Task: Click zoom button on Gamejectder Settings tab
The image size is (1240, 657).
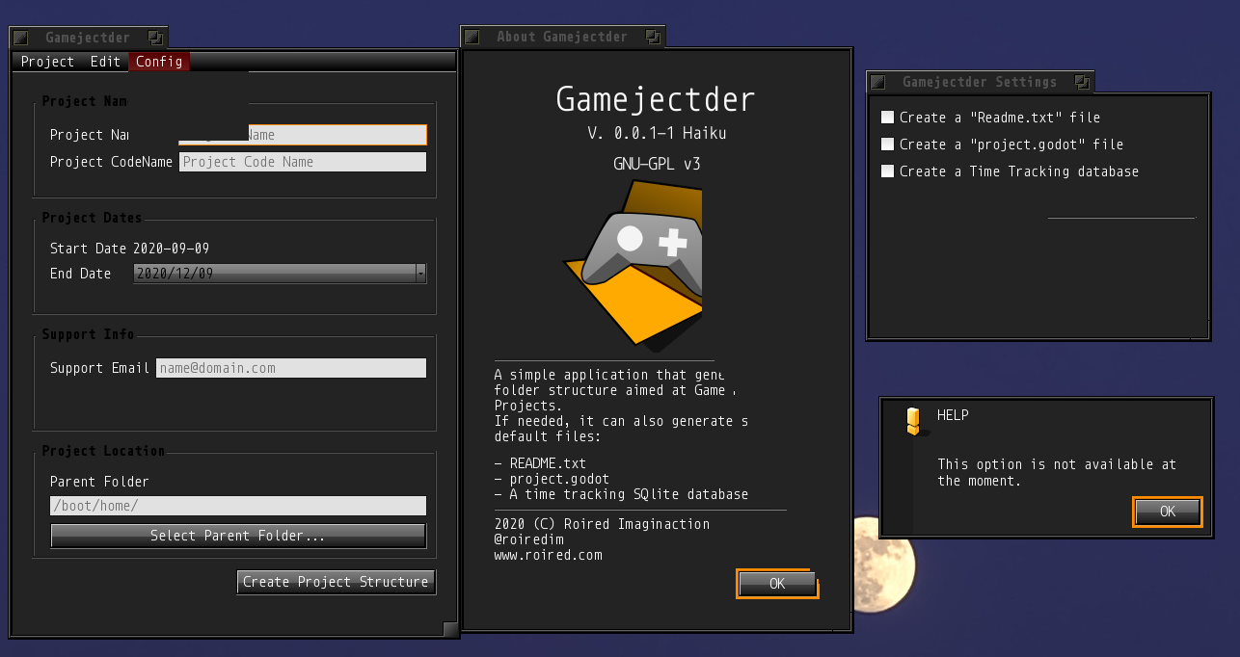Action: (1082, 82)
